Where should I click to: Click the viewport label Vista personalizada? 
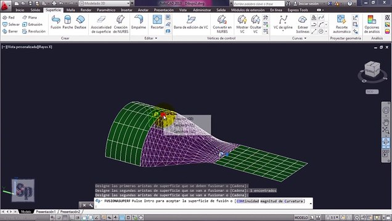click(x=23, y=47)
